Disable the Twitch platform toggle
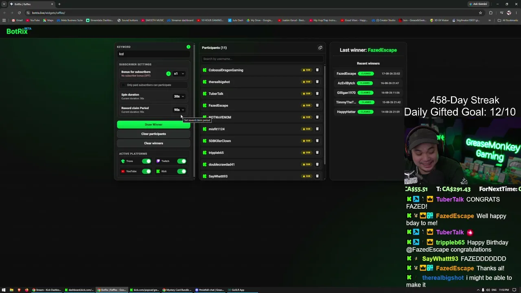Screen dimensions: 521x293 pyautogui.click(x=182, y=161)
